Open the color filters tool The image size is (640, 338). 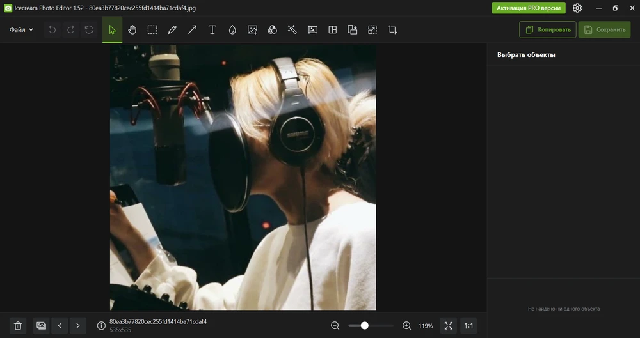pos(272,29)
